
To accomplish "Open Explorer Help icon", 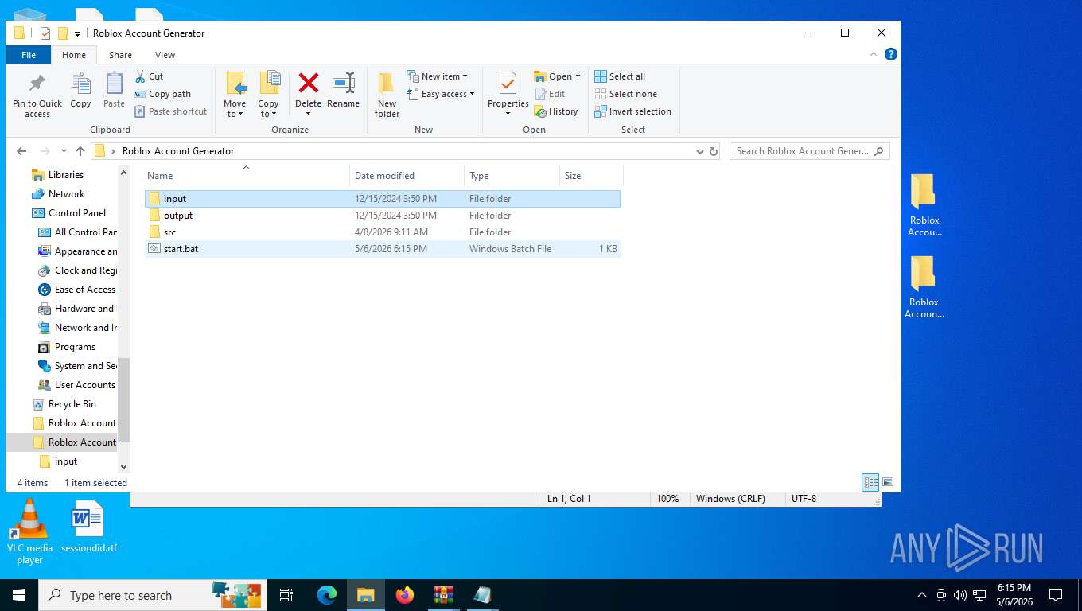I will click(x=891, y=54).
